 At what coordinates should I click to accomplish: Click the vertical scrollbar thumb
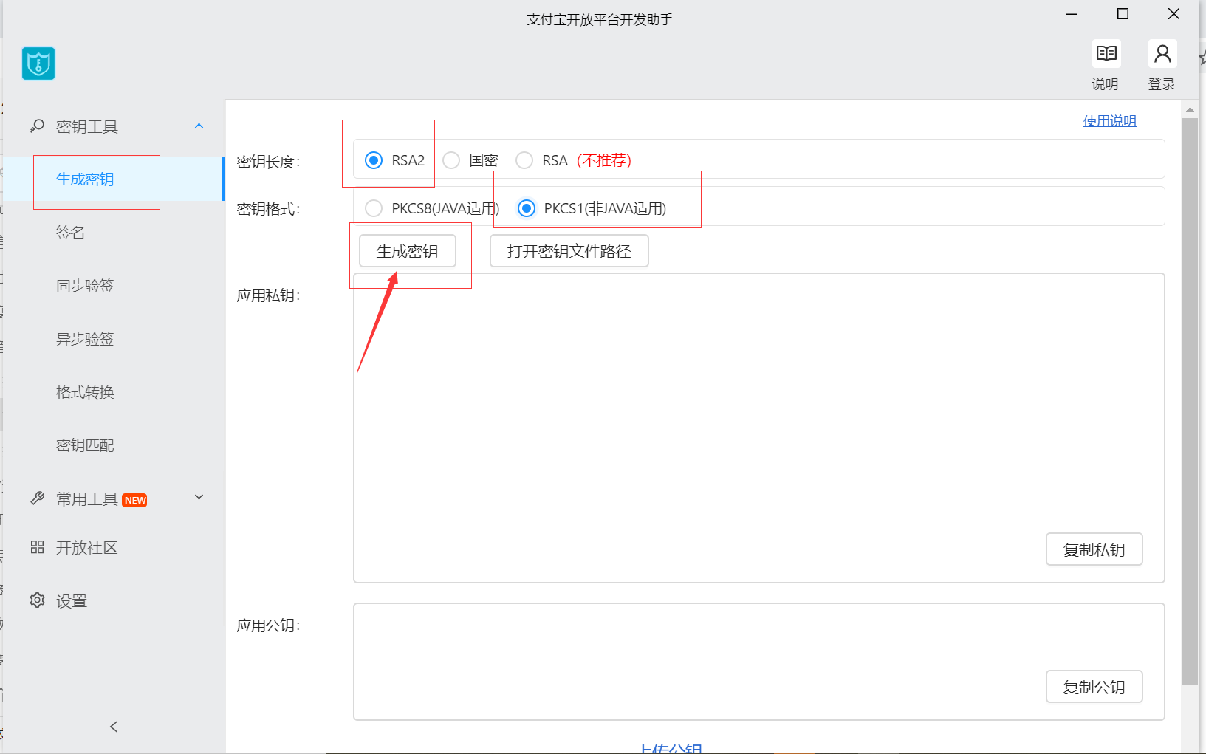(1190, 401)
